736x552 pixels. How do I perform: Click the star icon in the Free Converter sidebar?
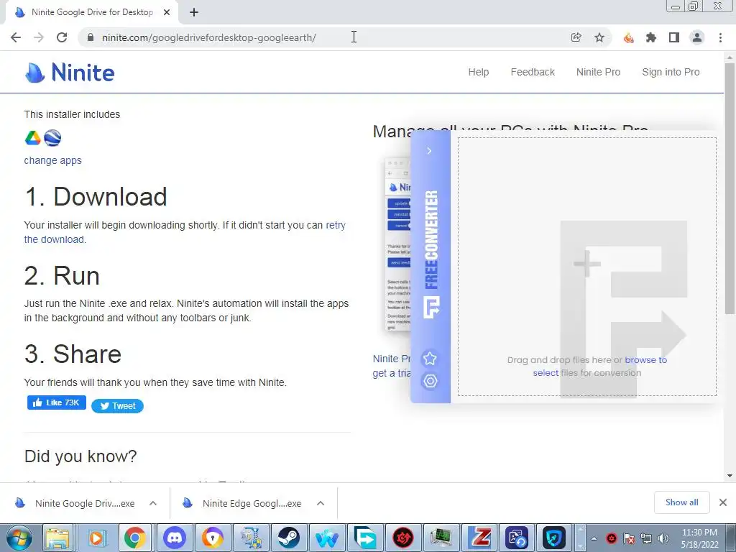coord(430,359)
